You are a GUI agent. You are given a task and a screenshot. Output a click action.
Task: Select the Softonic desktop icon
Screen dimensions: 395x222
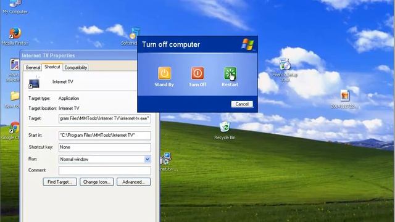pyautogui.click(x=135, y=33)
